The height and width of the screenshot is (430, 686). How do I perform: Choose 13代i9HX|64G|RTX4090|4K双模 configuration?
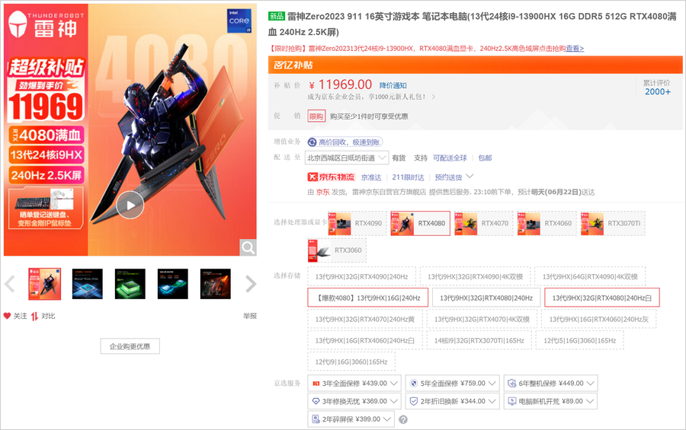tap(590, 276)
